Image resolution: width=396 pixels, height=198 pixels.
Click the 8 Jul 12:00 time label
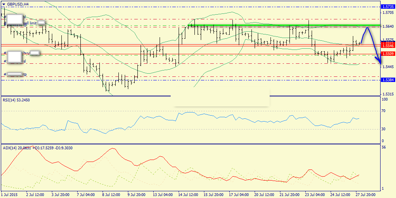coord(112,195)
